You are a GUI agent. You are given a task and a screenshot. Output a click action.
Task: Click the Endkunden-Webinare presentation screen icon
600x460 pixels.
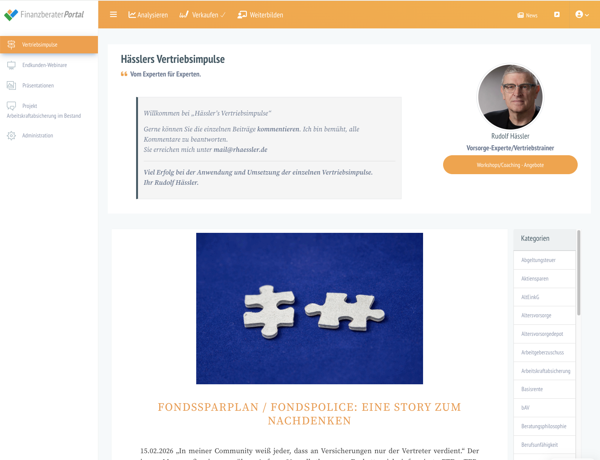[x=11, y=65]
